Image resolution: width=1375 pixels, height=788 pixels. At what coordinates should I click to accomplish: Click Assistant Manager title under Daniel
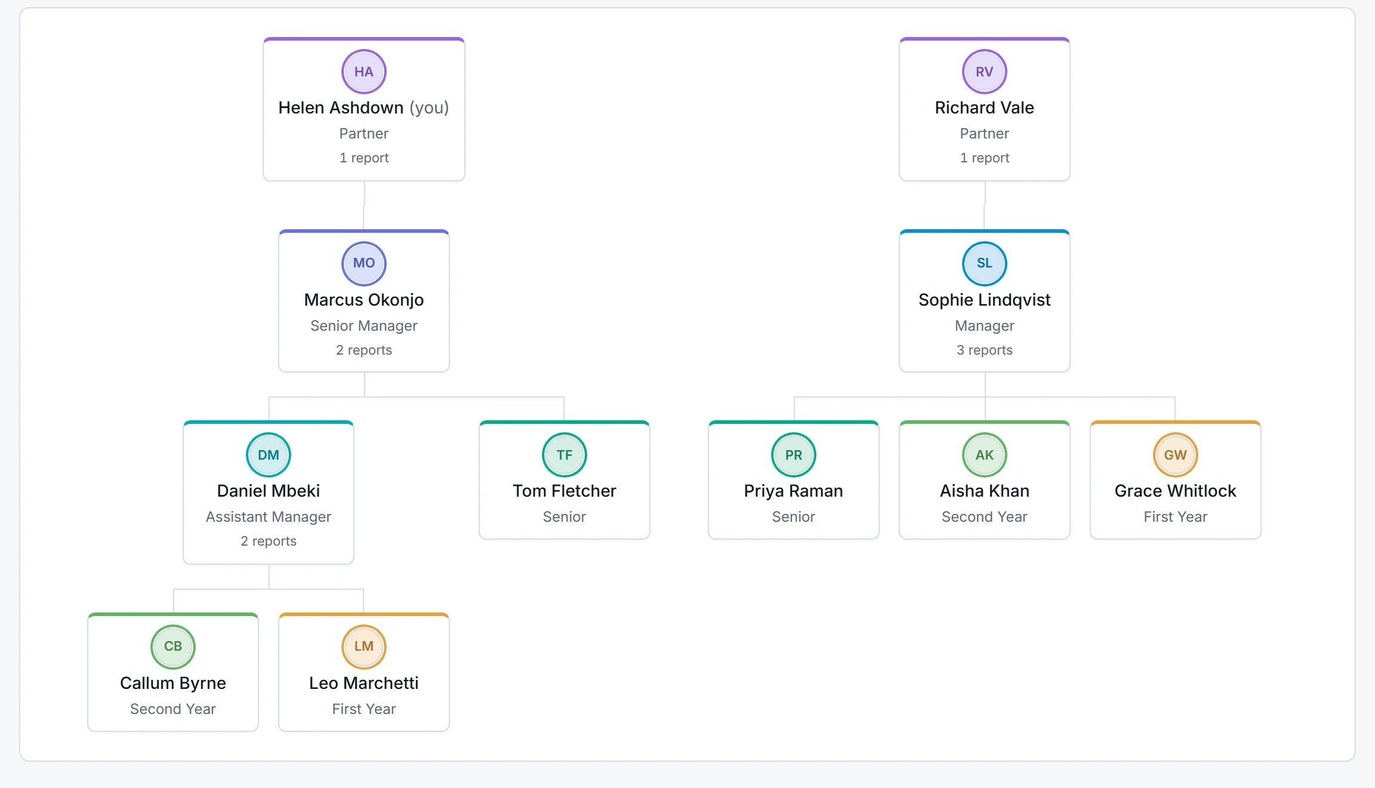[269, 516]
